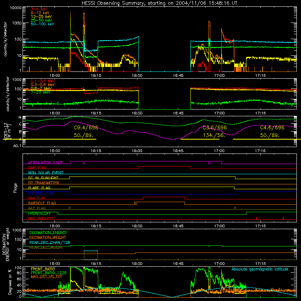Select 50./89. beneath the C9.4/696 label
Image resolution: width=301 pixels, height=301 pixels.
tap(84, 135)
